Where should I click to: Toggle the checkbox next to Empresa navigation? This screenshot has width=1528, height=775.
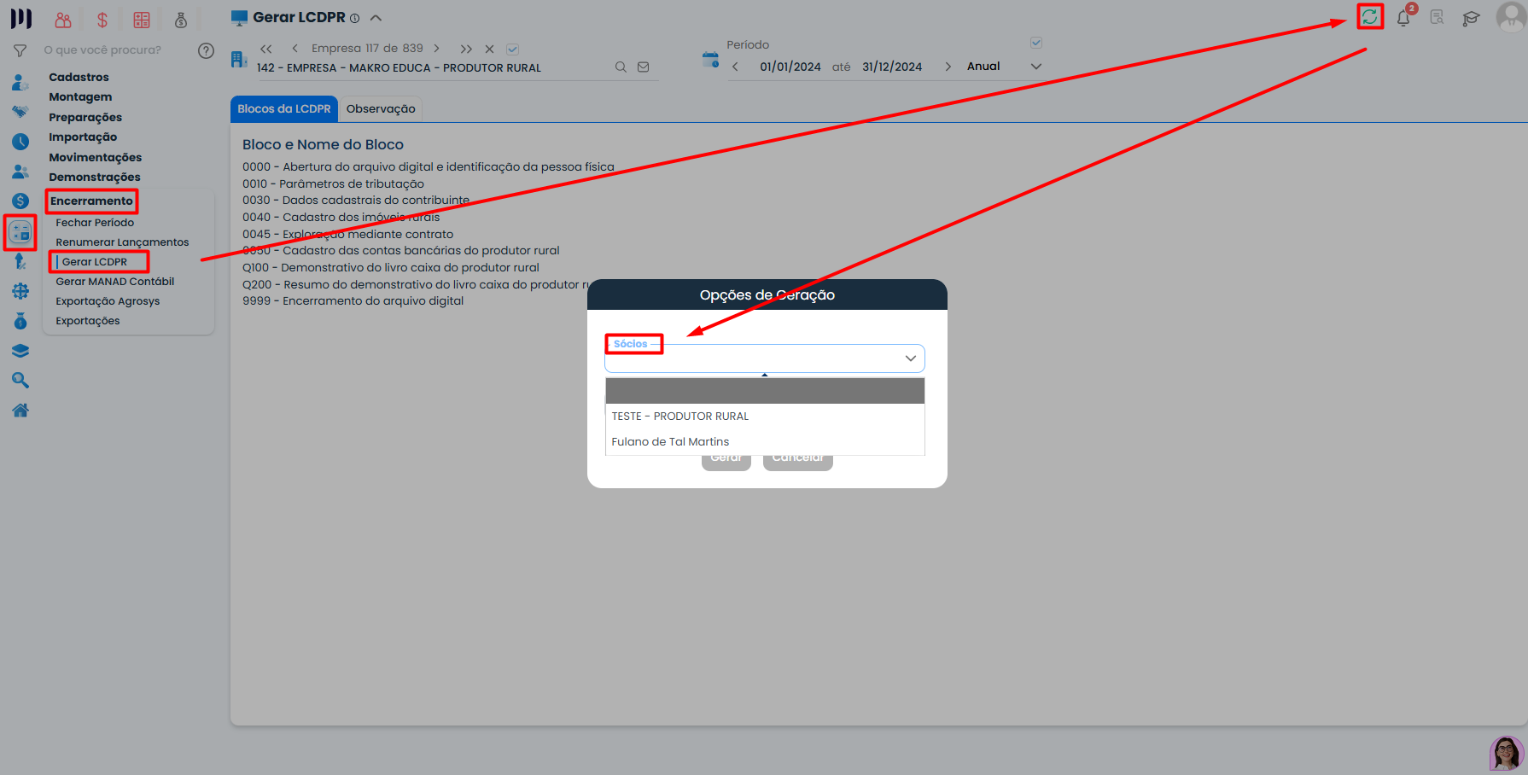pyautogui.click(x=512, y=50)
